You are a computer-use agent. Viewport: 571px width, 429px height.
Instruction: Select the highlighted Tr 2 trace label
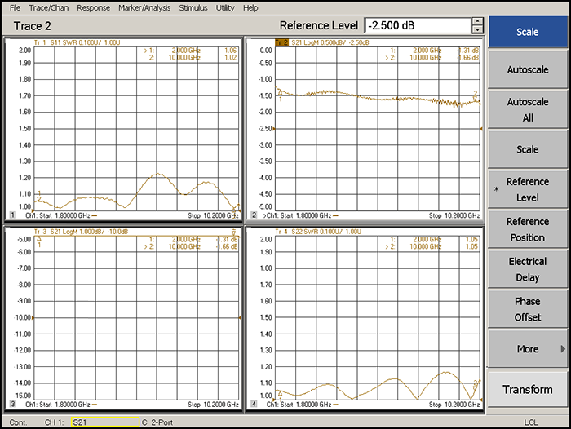click(281, 42)
